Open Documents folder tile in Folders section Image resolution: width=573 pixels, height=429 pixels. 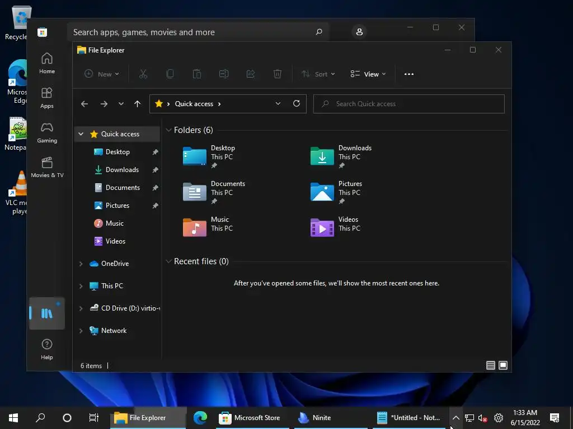(214, 192)
